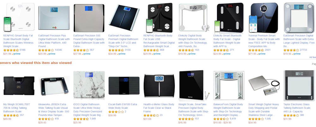Screen dimensions: 316x127
Task: Click the Etekcity Digital Body Weight scale picture
Action: click(194, 18)
